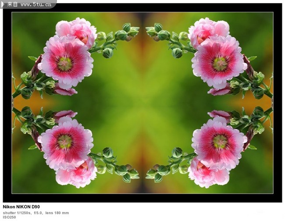285x224 pixels.
Task: Click the ISO250 caption text
Action: click(9, 217)
